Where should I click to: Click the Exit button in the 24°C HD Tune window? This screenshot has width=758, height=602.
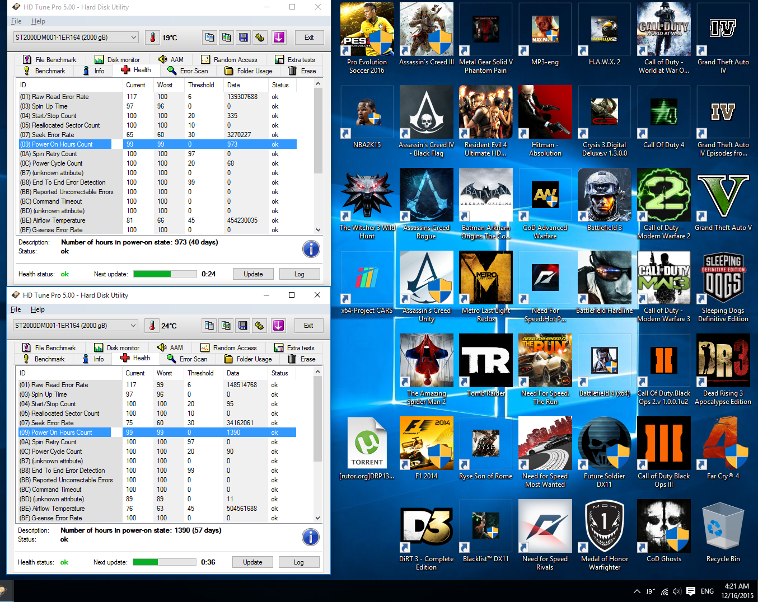click(x=308, y=326)
